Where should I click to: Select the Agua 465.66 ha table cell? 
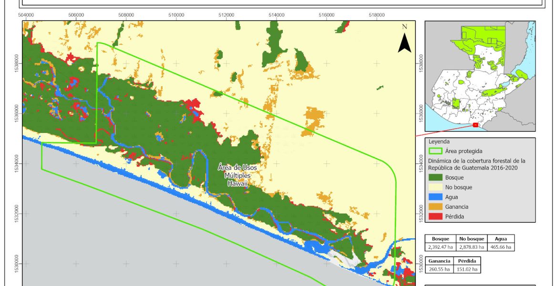click(x=501, y=247)
